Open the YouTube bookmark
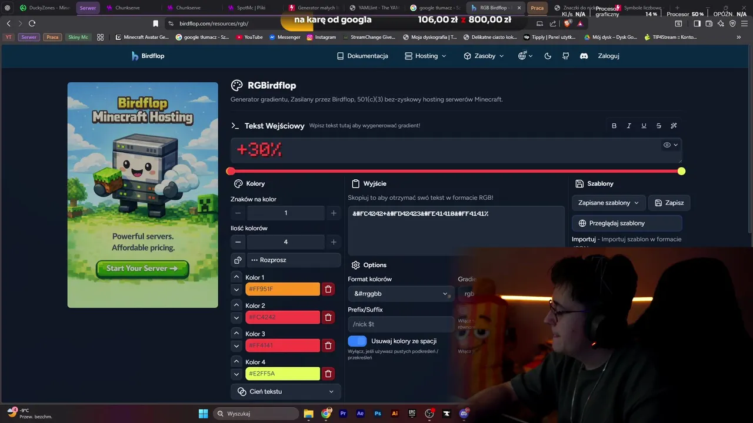The height and width of the screenshot is (423, 753). [x=249, y=37]
